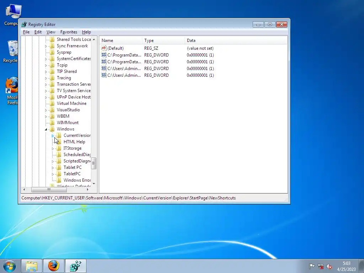The image size is (364, 273).
Task: Expand the TV System Service key
Action: click(46, 91)
